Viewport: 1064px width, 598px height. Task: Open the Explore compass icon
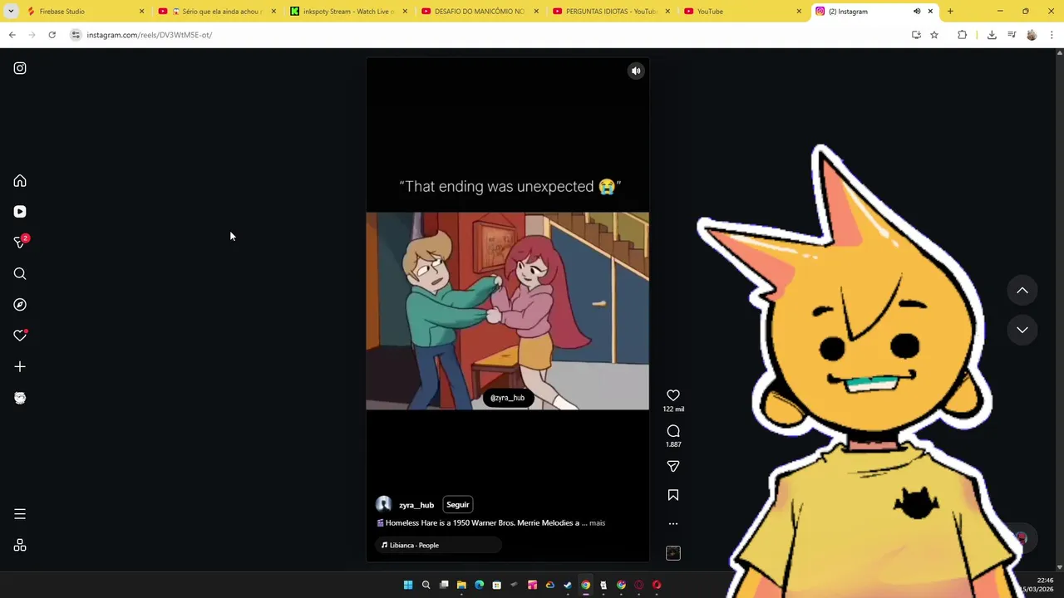(x=20, y=305)
